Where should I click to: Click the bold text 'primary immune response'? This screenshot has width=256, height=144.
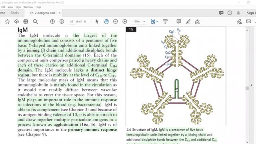coord(92,130)
